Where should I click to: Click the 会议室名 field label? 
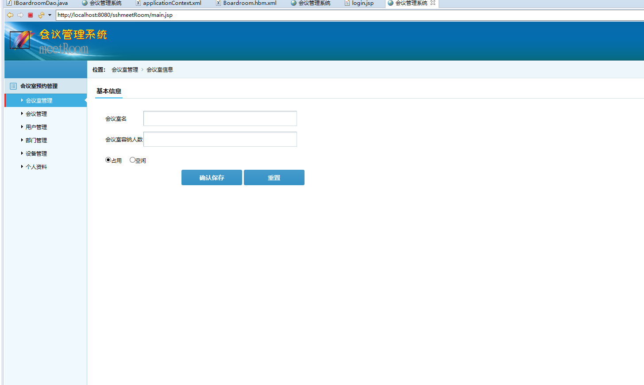pos(116,119)
